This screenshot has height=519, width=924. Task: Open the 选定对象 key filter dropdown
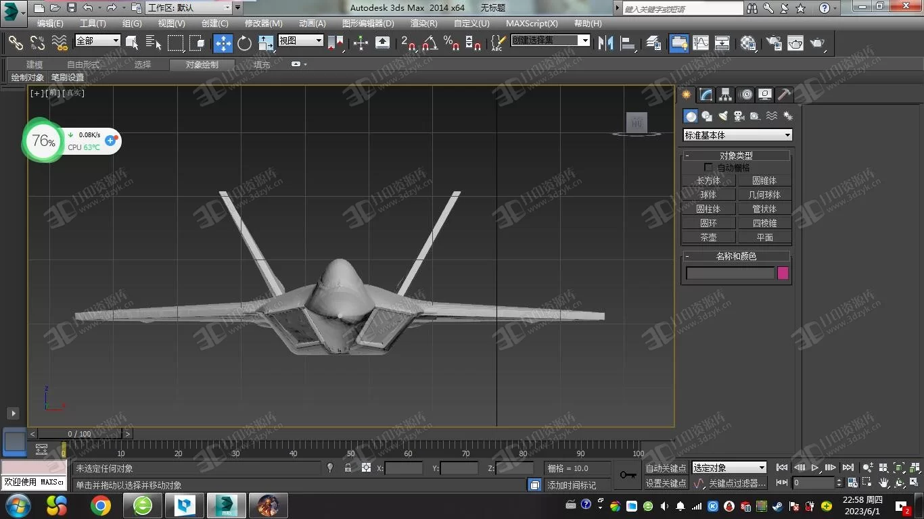[x=729, y=468]
